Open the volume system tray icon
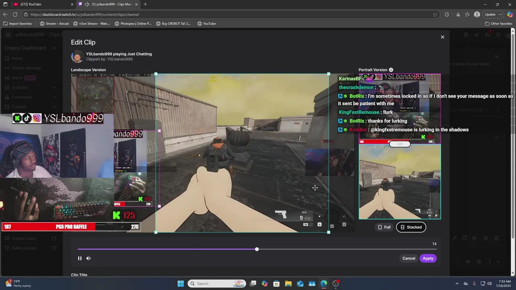 point(489,284)
